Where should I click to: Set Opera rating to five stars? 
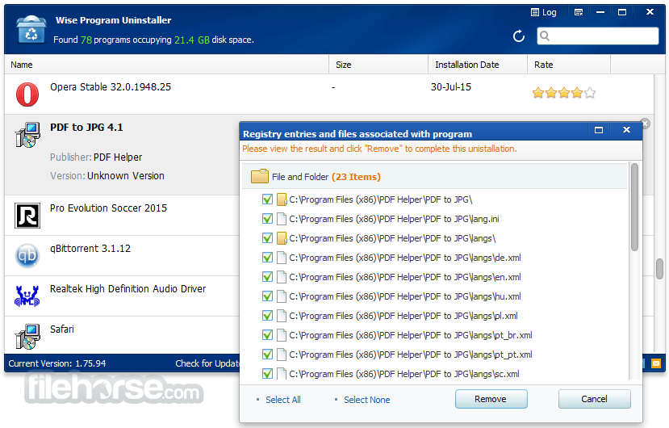pos(590,92)
